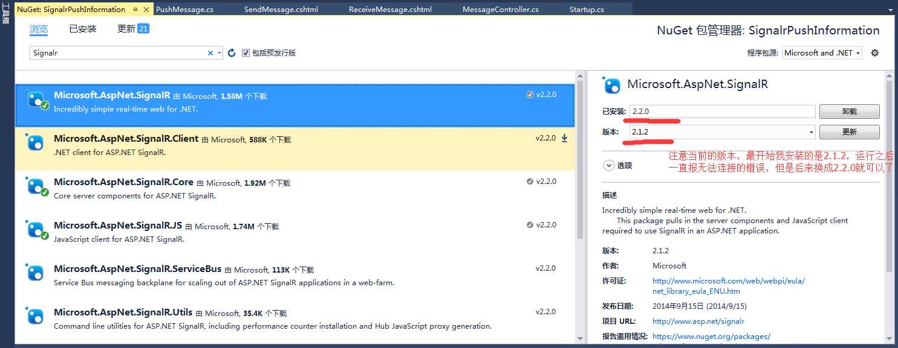Image resolution: width=898 pixels, height=348 pixels.
Task: Switch to the PushMessage.cs tab
Action: (x=184, y=10)
